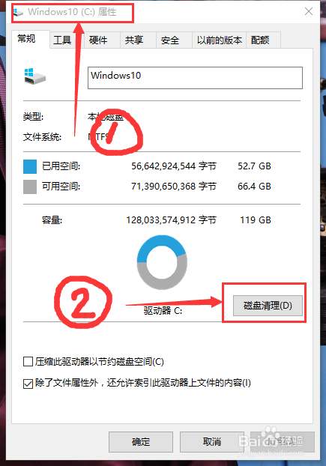Click the gray free space color square
The image size is (326, 466).
click(x=30, y=187)
